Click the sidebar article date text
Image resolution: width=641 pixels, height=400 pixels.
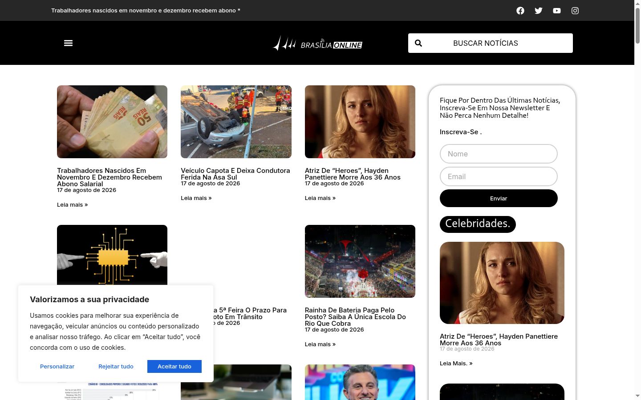pos(467,349)
